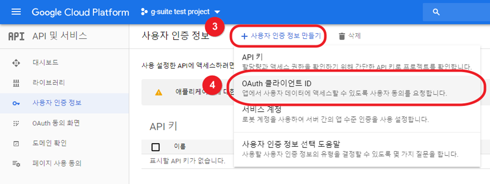Click the 라이브러리 library icon

[16, 83]
